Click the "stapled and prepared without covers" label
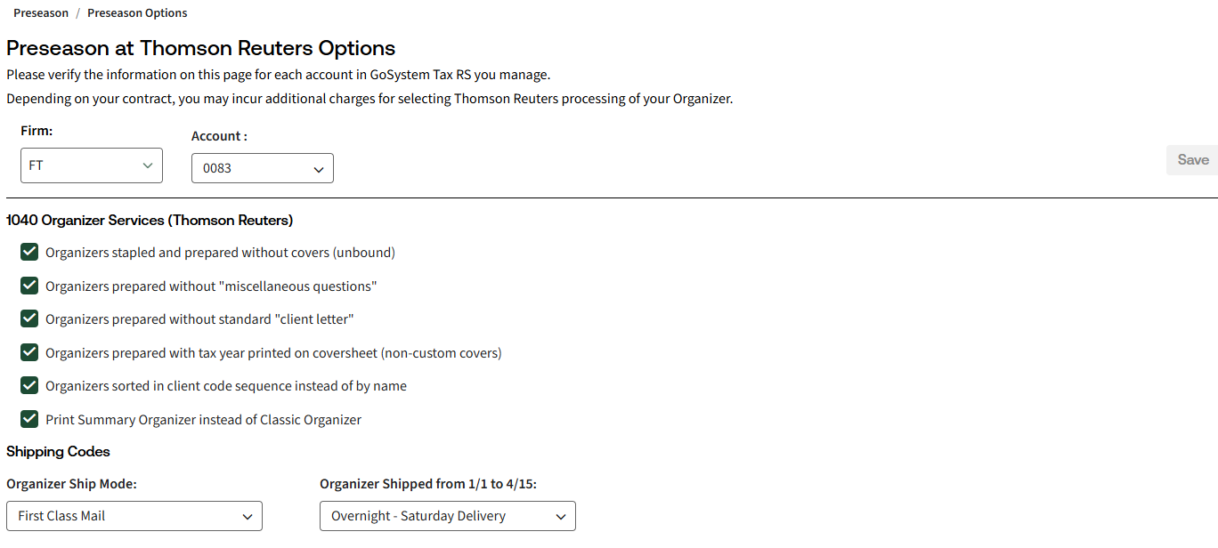 (x=220, y=253)
